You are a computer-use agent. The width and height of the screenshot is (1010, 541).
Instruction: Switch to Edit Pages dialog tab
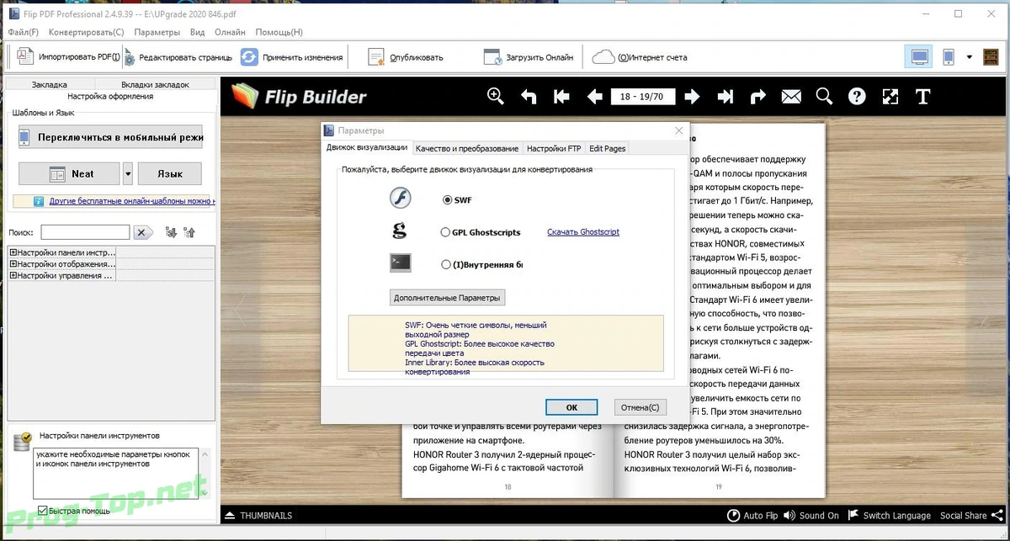[607, 148]
